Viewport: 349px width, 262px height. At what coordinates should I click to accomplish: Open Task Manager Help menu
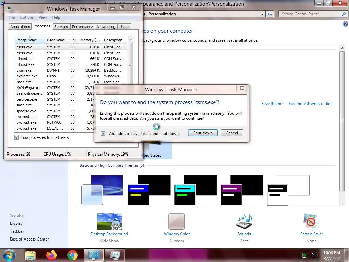56,17
